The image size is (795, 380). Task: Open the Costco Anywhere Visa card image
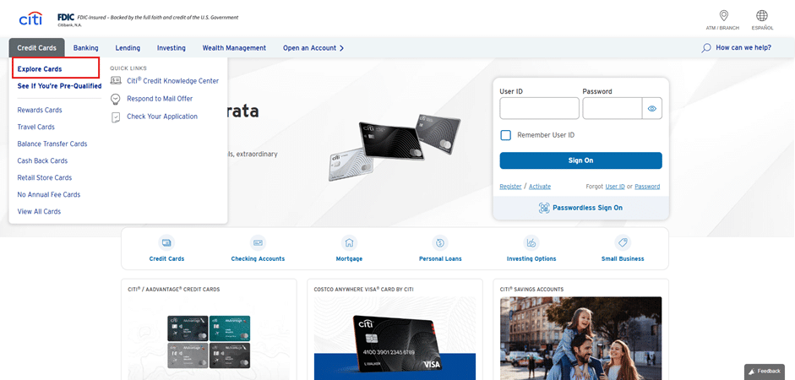pyautogui.click(x=395, y=339)
